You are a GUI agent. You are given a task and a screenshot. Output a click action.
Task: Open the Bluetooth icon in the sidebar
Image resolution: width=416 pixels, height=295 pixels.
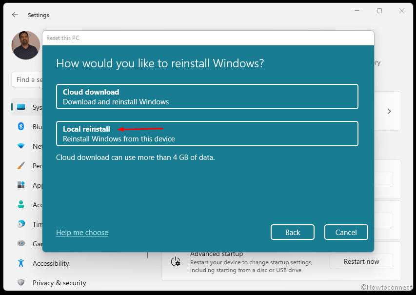click(21, 126)
